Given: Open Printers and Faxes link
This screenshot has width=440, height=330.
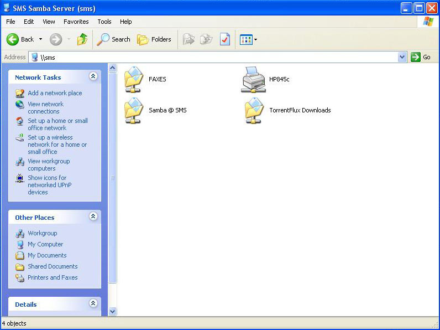Looking at the screenshot, I should point(53,277).
